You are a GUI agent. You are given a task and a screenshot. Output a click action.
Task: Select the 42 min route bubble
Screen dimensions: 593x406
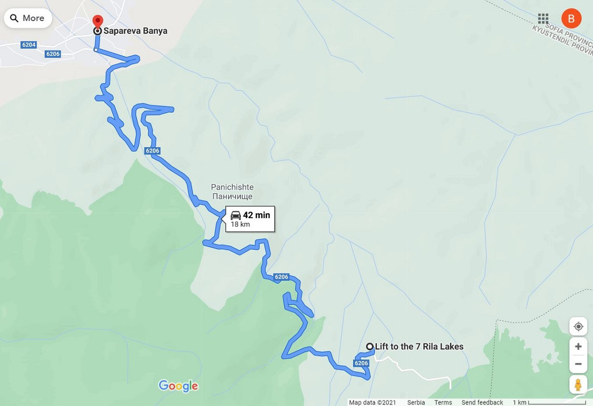(x=250, y=219)
